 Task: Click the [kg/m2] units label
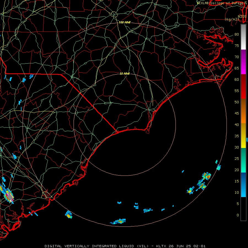click(232, 19)
